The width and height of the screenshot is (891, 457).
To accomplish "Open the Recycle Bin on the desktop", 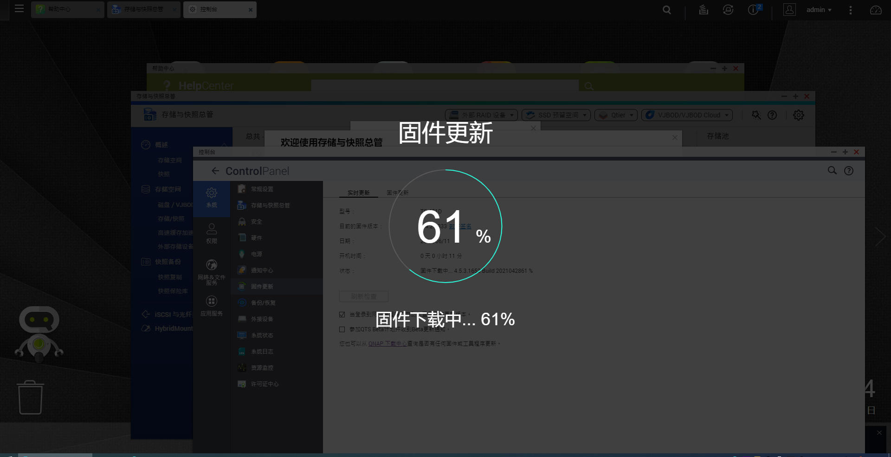I will pos(30,397).
